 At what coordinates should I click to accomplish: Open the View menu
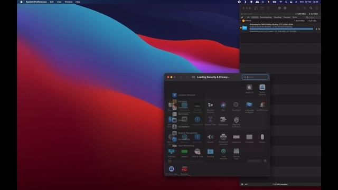coord(59,2)
